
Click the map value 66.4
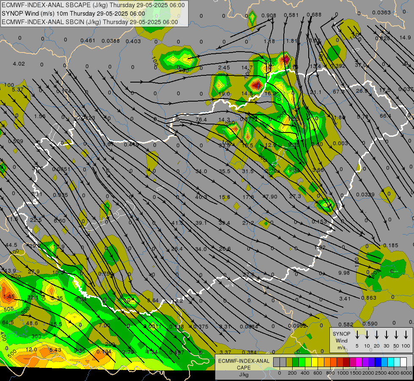(385, 116)
